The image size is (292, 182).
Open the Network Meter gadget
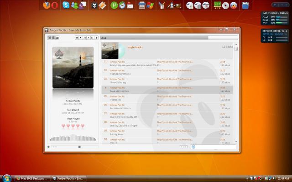click(275, 35)
